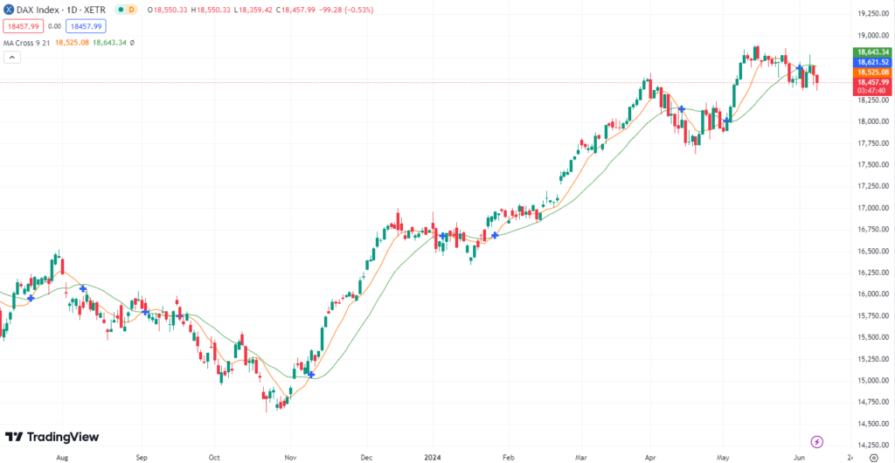Select the MA Cross 9 21 indicator legend

click(27, 42)
